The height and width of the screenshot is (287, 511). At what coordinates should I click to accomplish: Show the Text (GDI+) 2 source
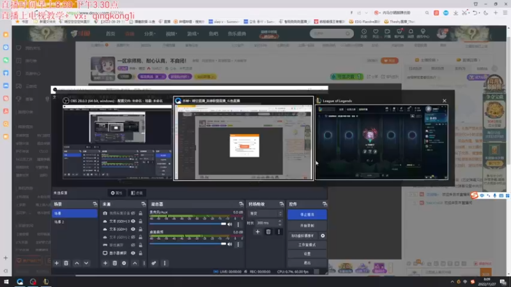pyautogui.click(x=133, y=237)
